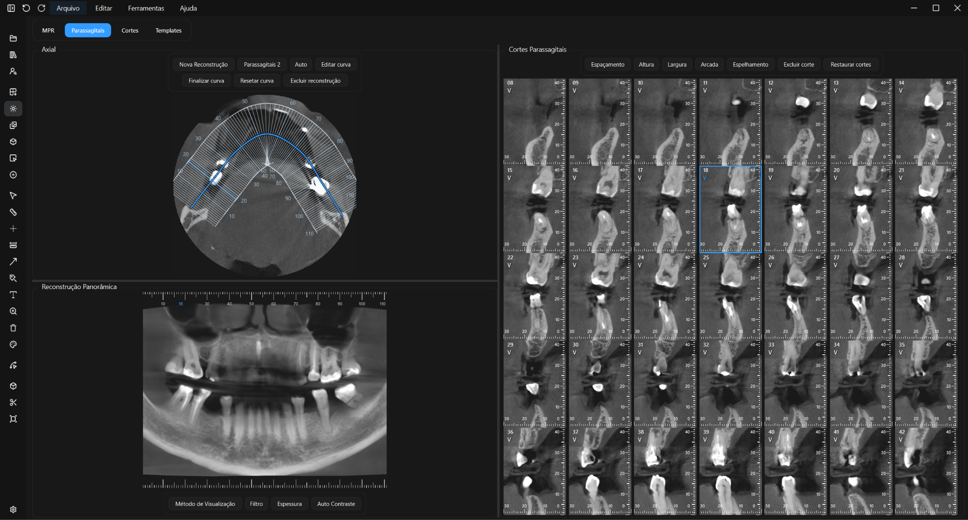
Task: Click the Espaçamento button
Action: pos(608,65)
